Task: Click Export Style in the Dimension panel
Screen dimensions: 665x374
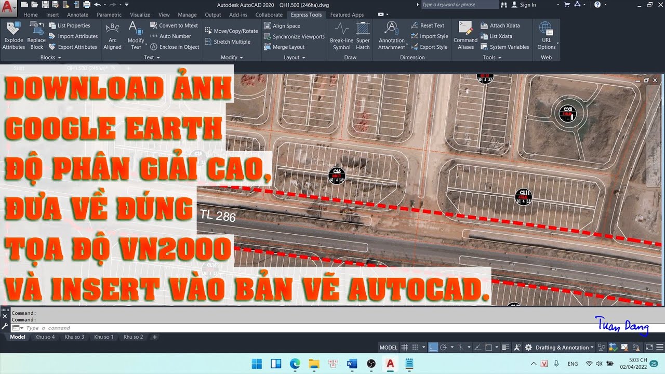Action: (429, 47)
